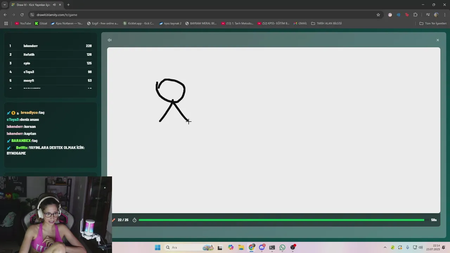Launch Copilot from the taskbar
This screenshot has width=450, height=253.
[x=231, y=247]
